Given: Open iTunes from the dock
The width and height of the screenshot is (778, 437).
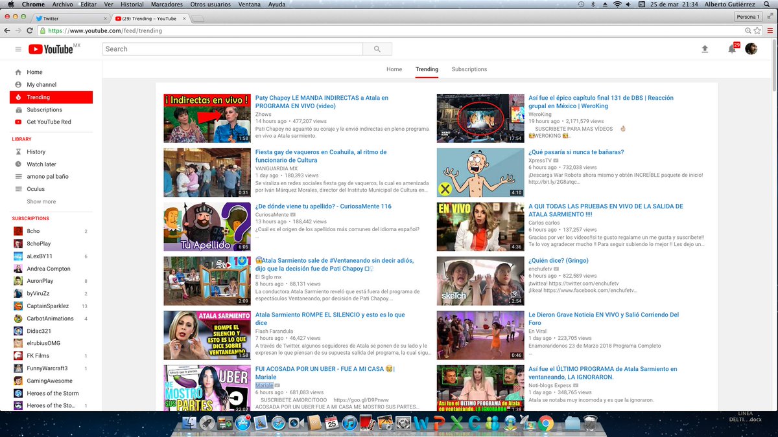Looking at the screenshot, I should pos(349,423).
